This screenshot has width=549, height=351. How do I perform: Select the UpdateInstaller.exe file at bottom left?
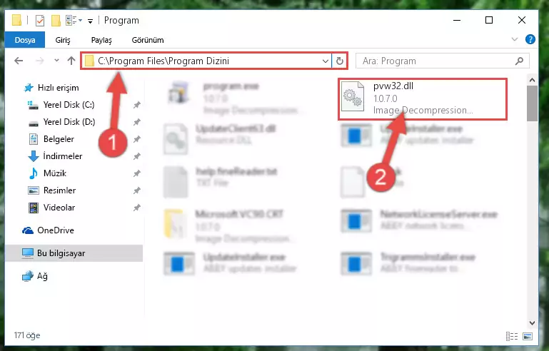[231, 263]
